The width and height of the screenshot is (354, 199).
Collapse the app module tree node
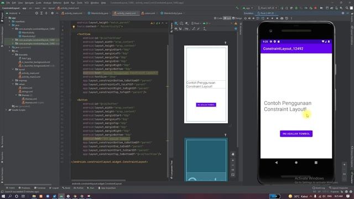7,18
